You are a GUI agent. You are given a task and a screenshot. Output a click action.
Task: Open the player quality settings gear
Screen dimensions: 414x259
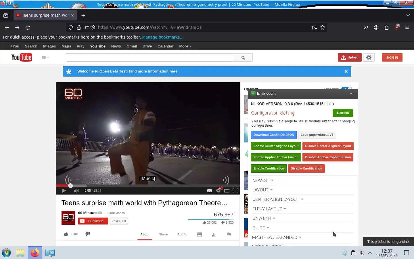(218, 190)
